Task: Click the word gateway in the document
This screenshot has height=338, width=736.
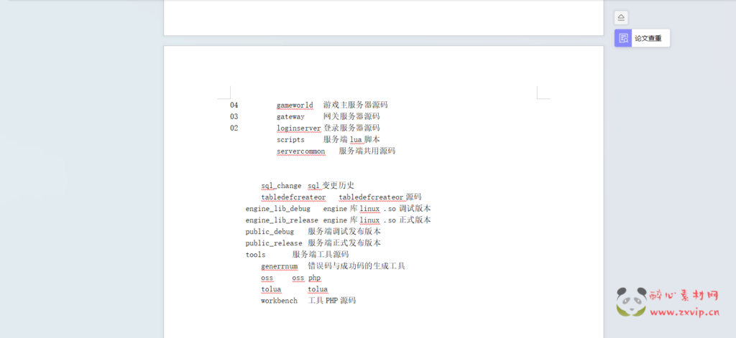Action: click(x=290, y=116)
